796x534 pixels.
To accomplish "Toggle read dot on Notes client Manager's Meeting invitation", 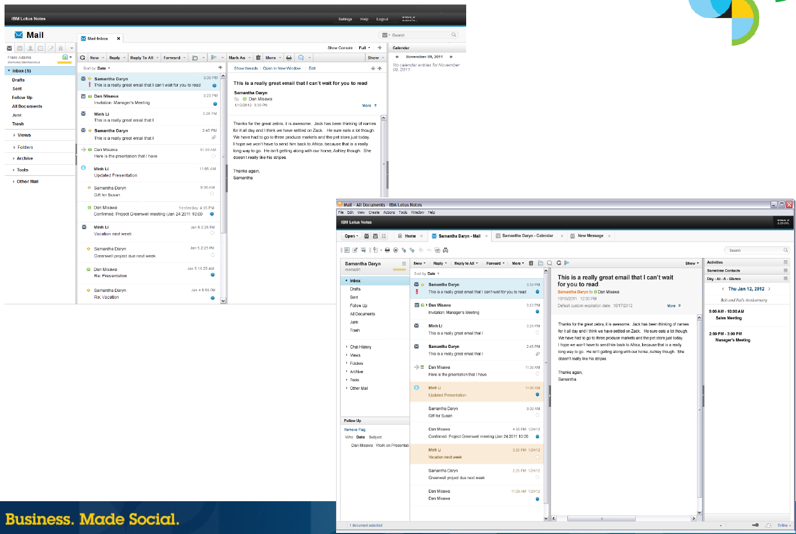I will click(x=537, y=312).
